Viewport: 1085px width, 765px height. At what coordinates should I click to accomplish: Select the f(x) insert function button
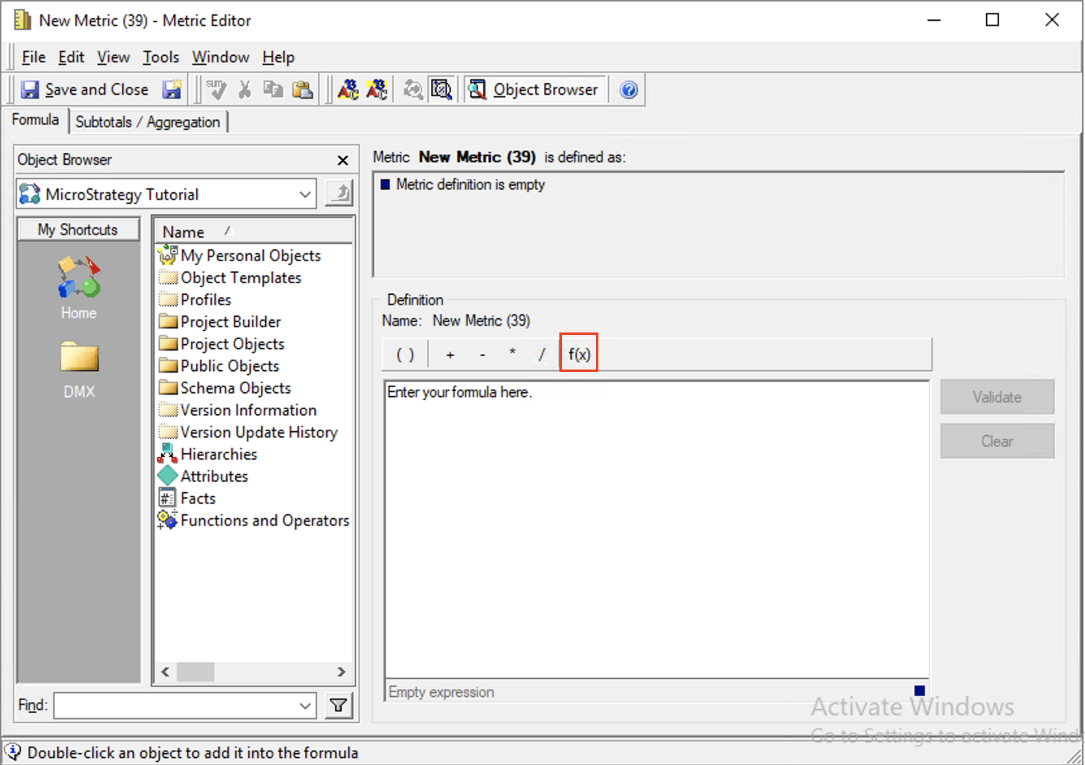pyautogui.click(x=578, y=353)
